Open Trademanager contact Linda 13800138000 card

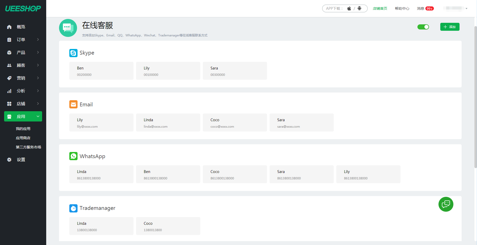(101, 226)
